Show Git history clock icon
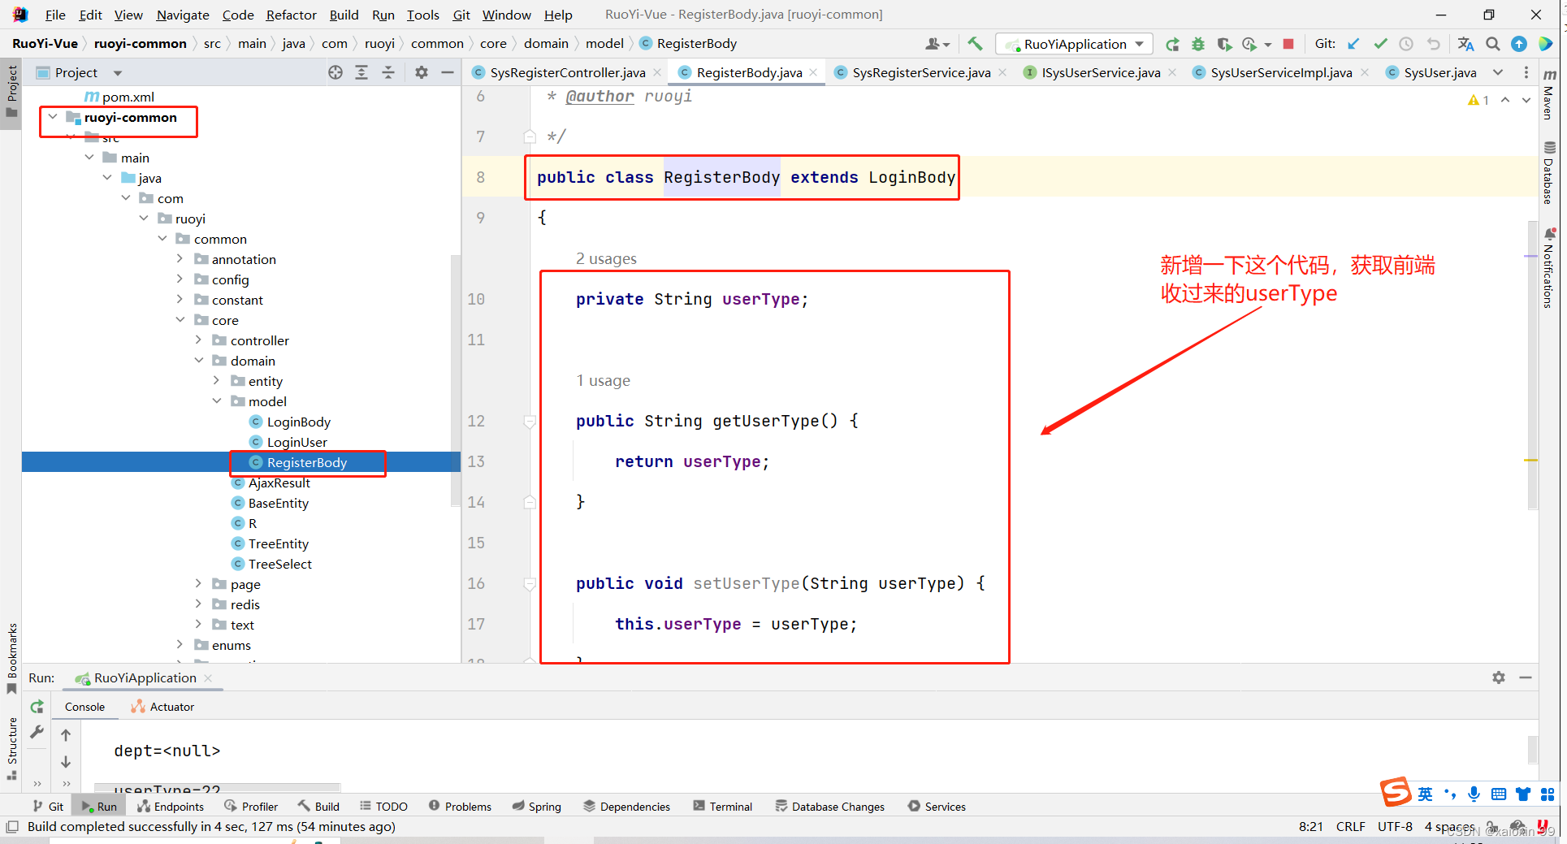Image resolution: width=1567 pixels, height=844 pixels. (1406, 44)
